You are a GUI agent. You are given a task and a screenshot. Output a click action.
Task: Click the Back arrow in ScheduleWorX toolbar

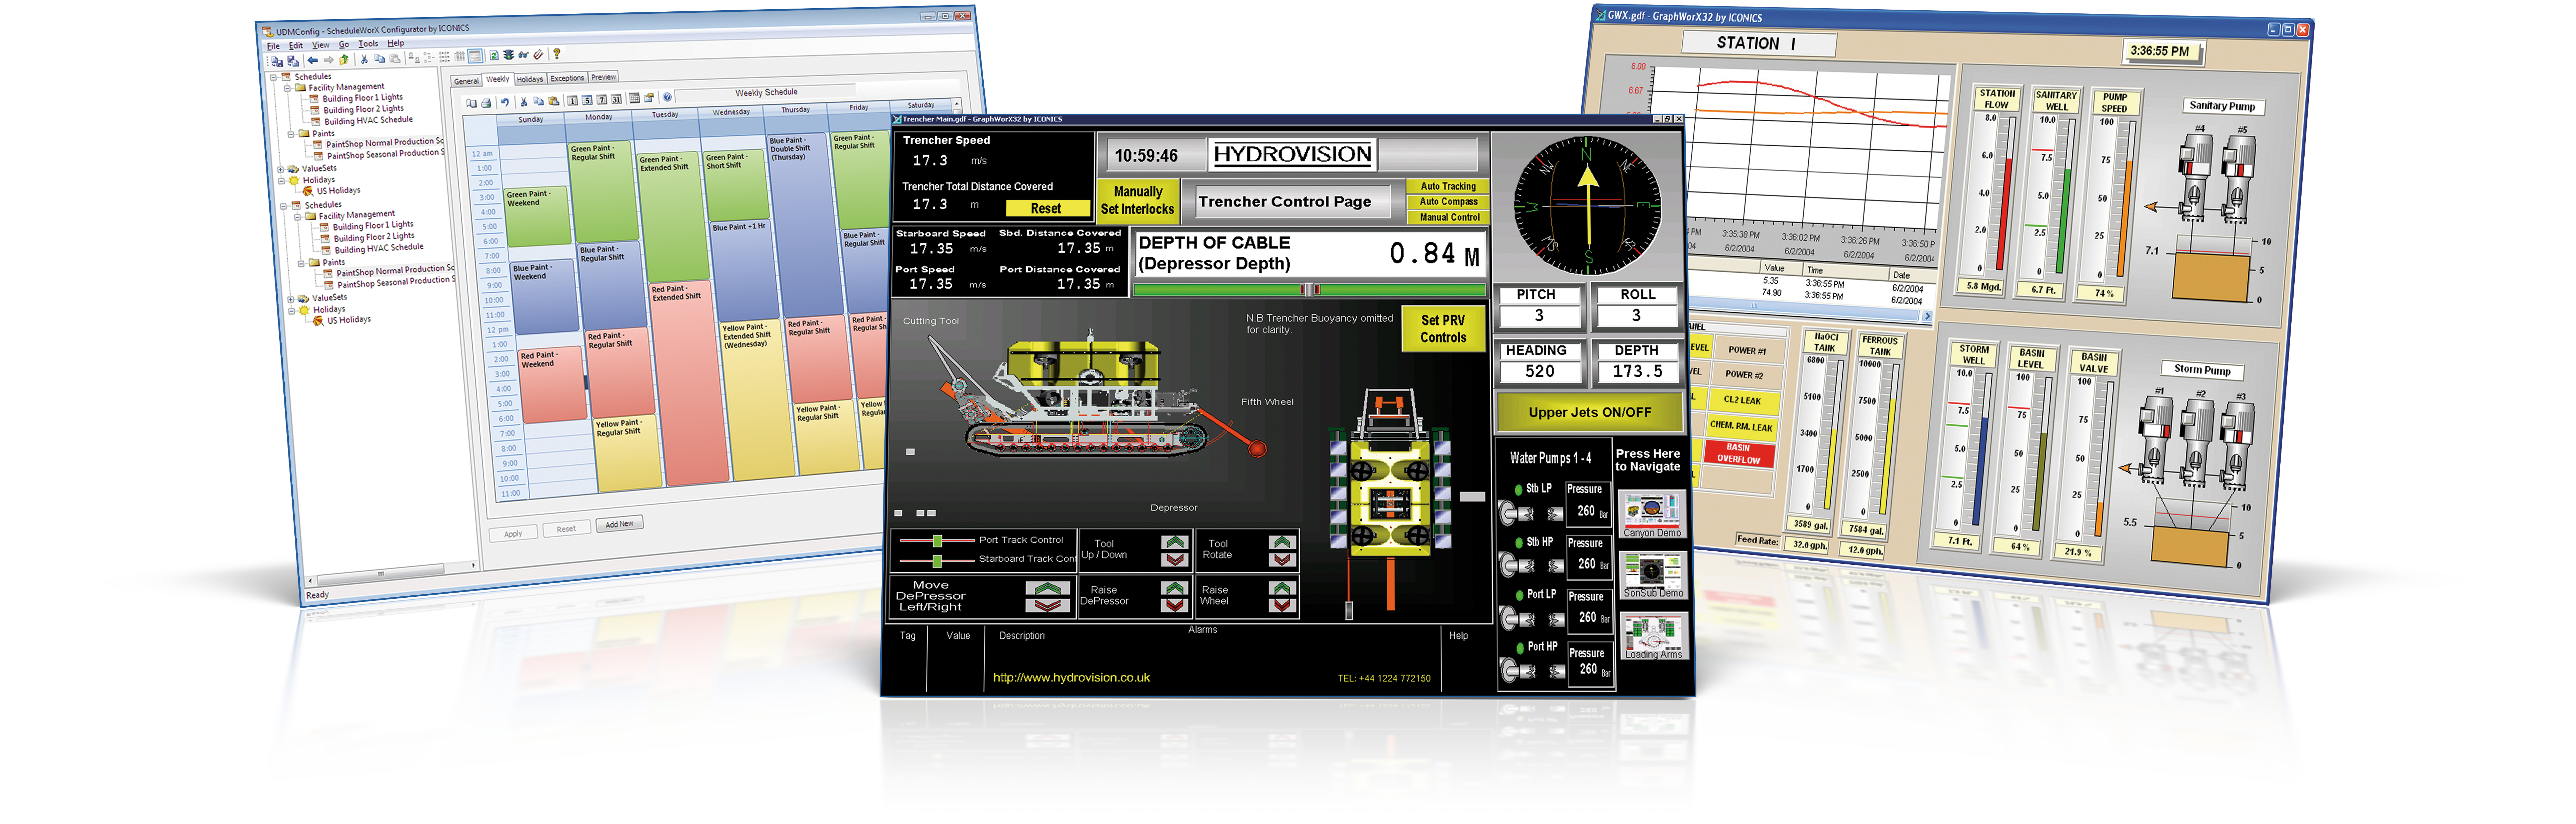point(313,60)
